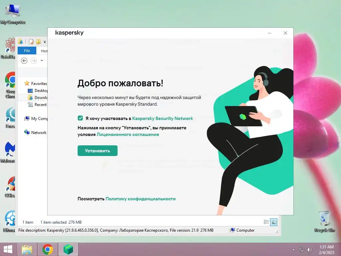
Task: Click the Recycle Bin desktop icon
Action: point(324,221)
